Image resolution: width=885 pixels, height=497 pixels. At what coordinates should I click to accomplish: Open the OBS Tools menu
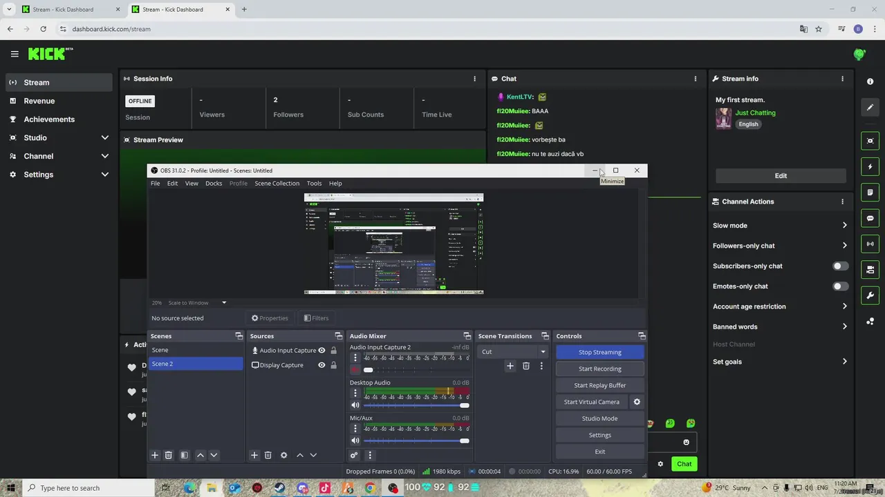click(x=315, y=183)
